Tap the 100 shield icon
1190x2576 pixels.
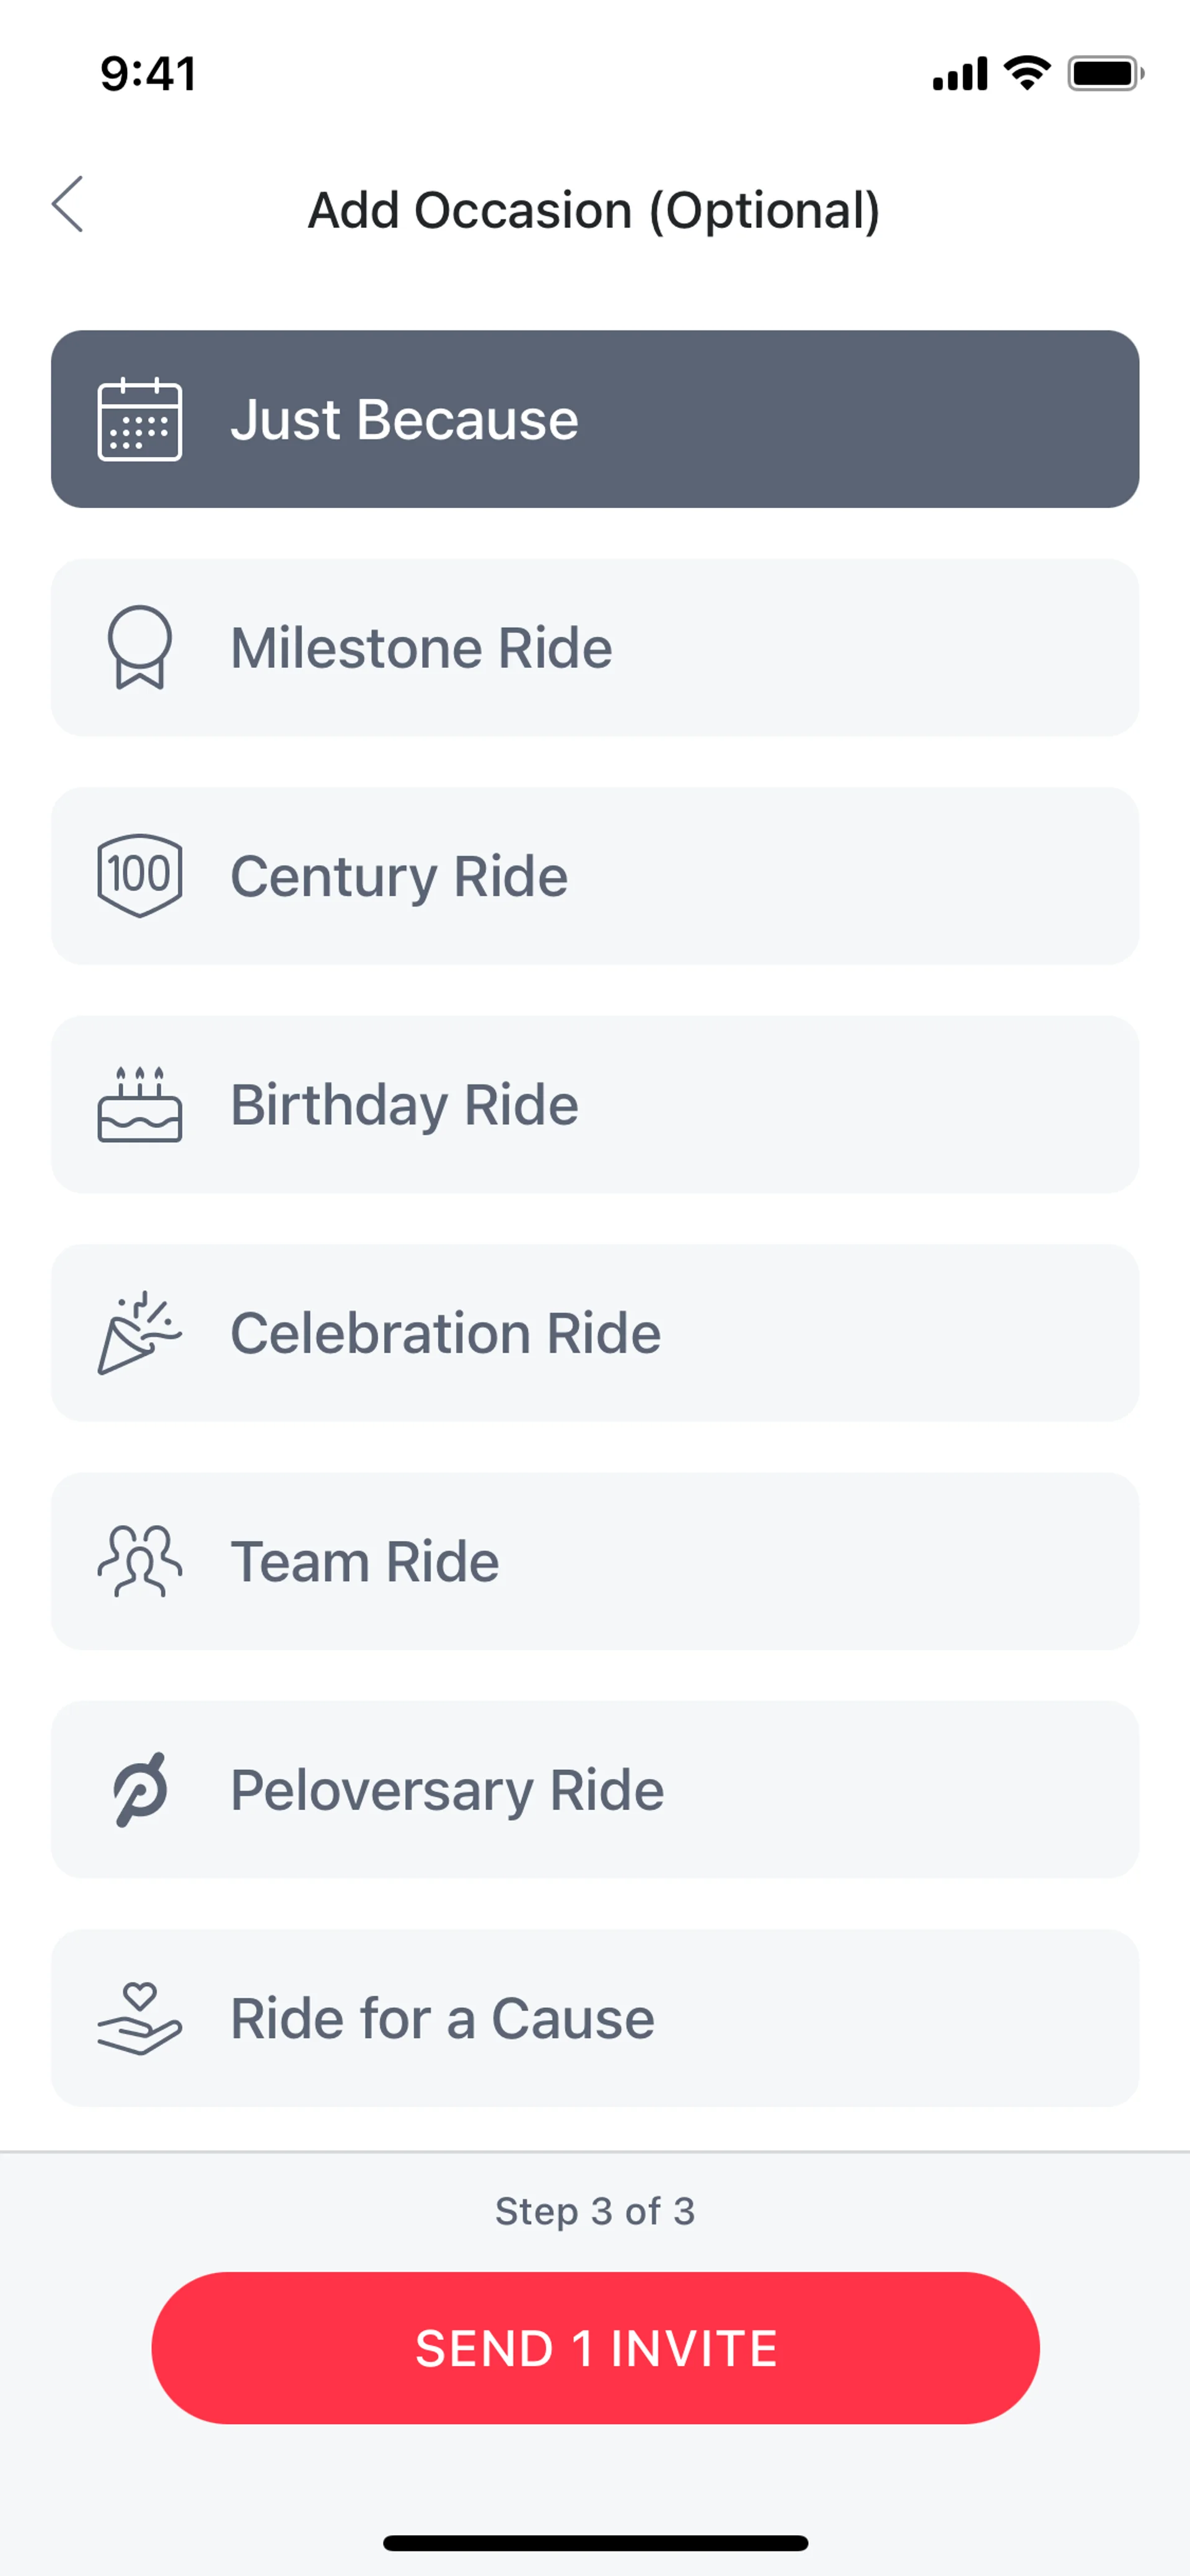[x=139, y=876]
